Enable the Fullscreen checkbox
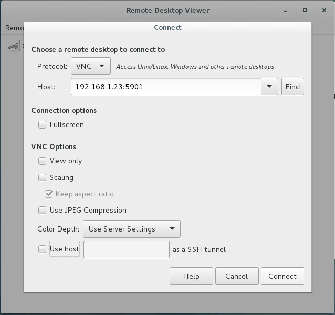The image size is (335, 315). click(x=42, y=124)
